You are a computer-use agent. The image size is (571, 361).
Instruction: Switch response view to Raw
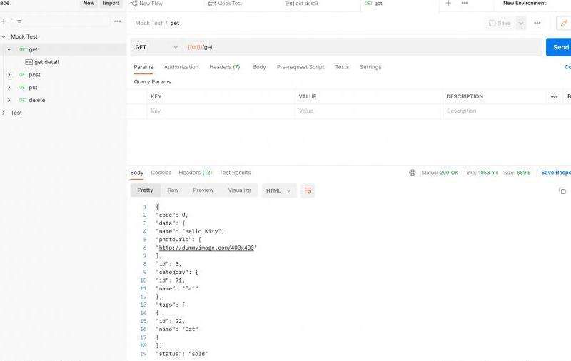tap(173, 190)
